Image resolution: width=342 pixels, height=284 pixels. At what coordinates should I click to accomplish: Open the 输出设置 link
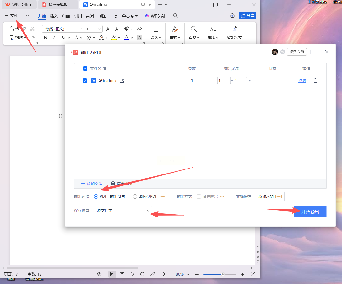click(x=117, y=196)
